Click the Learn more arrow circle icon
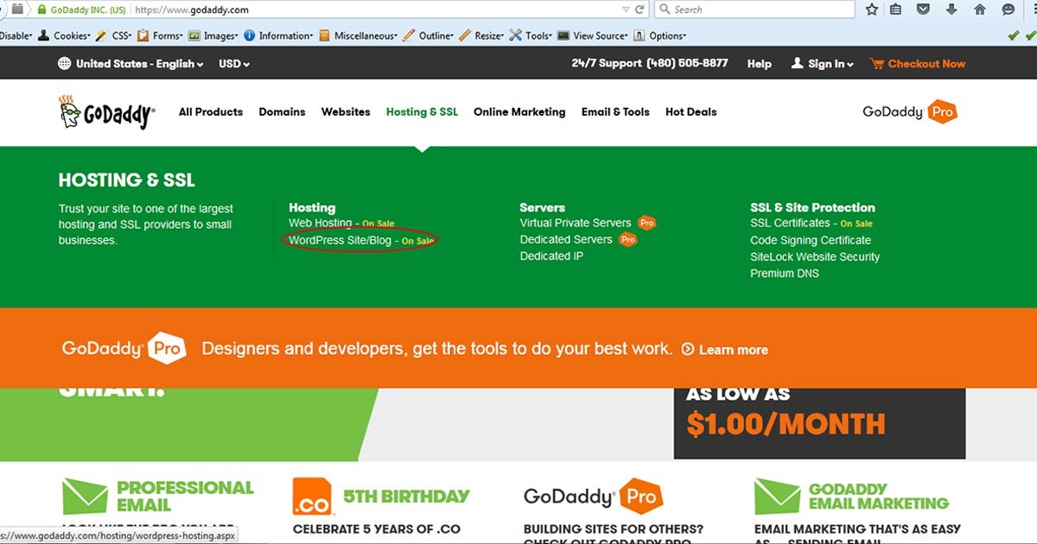 click(688, 350)
